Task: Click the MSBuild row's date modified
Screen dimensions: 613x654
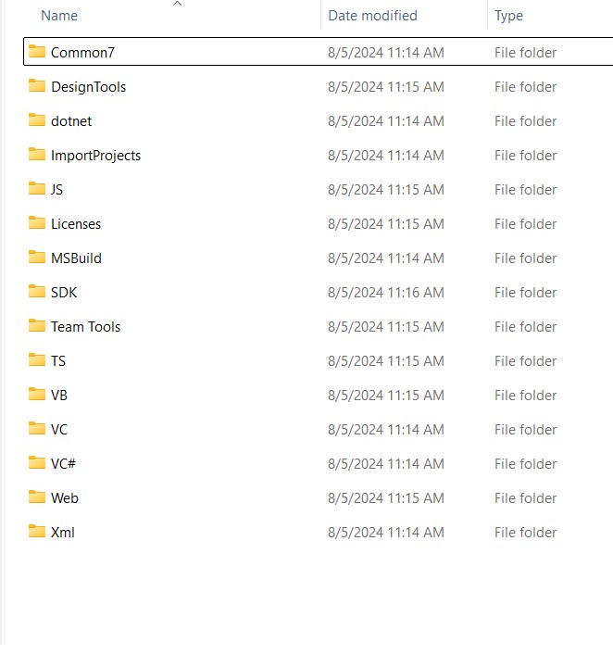Action: click(x=386, y=258)
